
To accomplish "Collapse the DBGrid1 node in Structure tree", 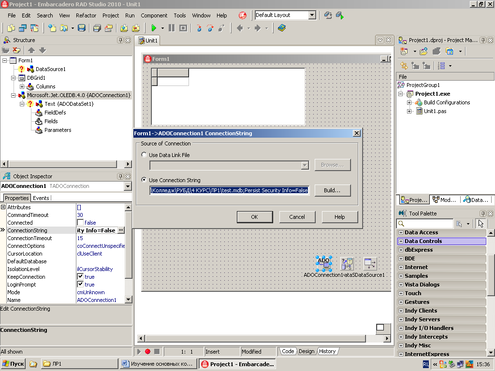I will coord(13,78).
